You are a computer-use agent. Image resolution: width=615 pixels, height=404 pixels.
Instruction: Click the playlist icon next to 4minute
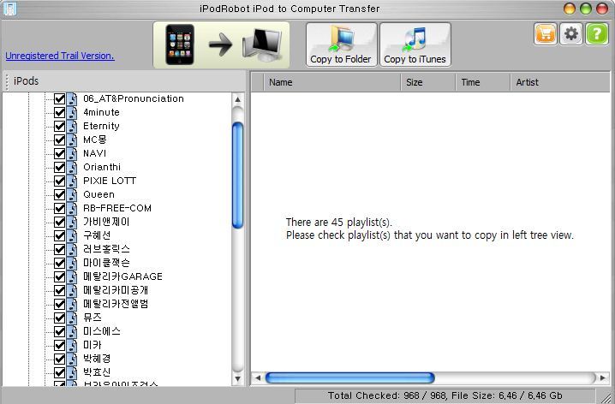(x=72, y=112)
